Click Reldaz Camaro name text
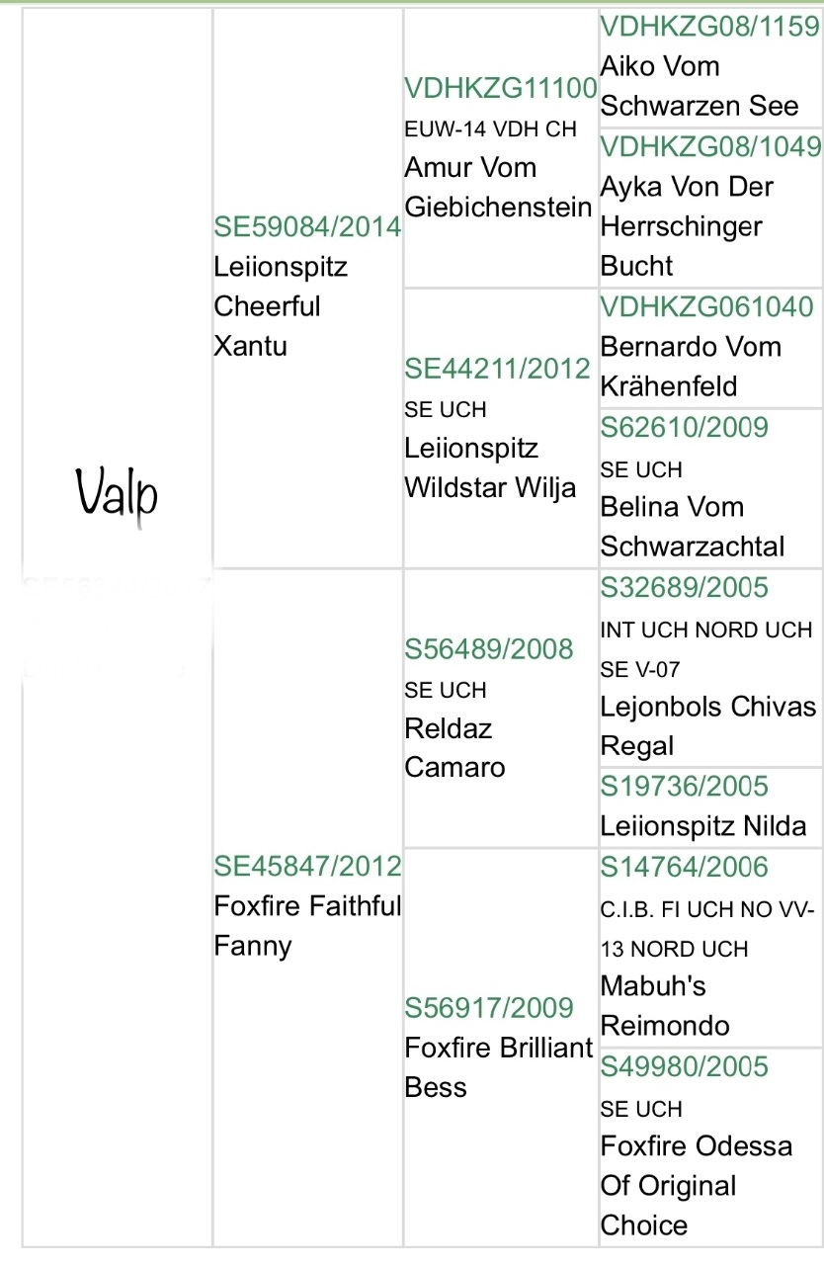This screenshot has width=824, height=1265. tap(454, 748)
